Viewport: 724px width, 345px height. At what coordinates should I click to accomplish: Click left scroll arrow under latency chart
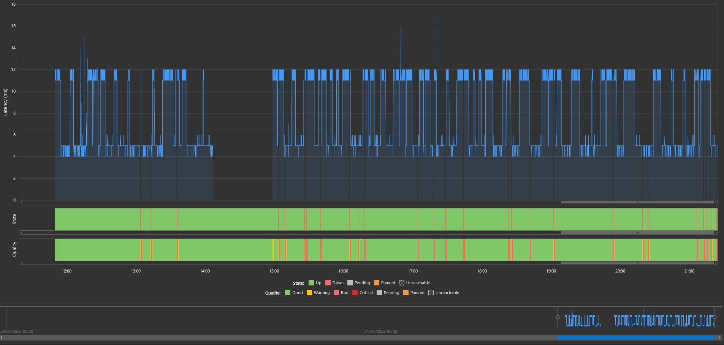[x=22, y=202]
